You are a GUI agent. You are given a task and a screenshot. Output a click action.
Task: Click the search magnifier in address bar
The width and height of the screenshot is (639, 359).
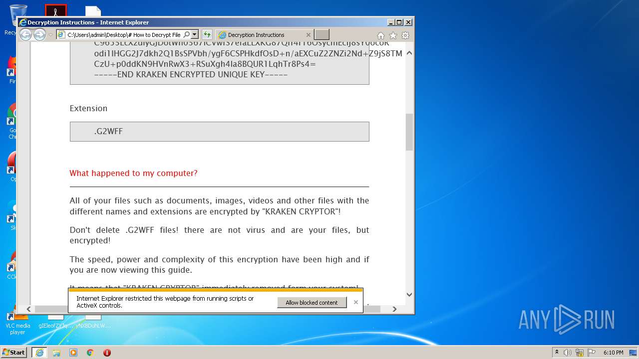coord(186,35)
